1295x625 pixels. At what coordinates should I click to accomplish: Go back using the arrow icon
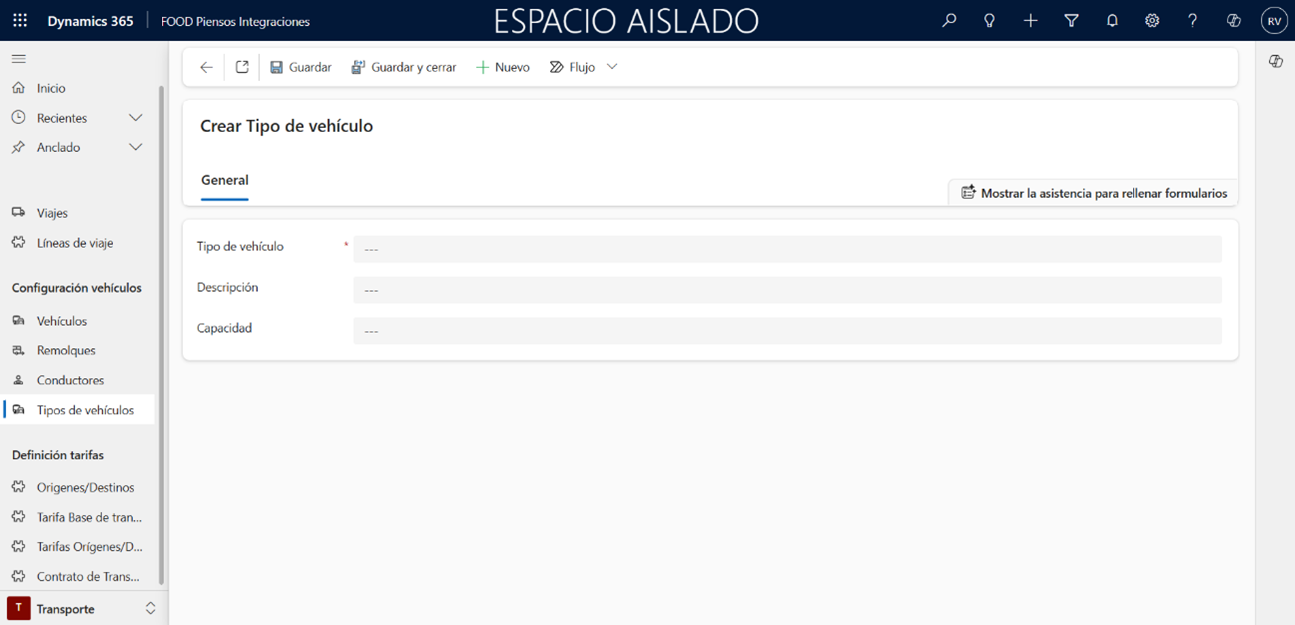click(x=206, y=67)
